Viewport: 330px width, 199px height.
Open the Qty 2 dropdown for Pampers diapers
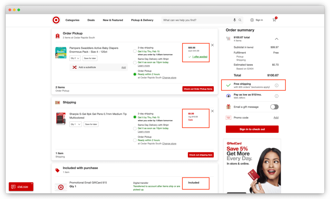[75, 58]
